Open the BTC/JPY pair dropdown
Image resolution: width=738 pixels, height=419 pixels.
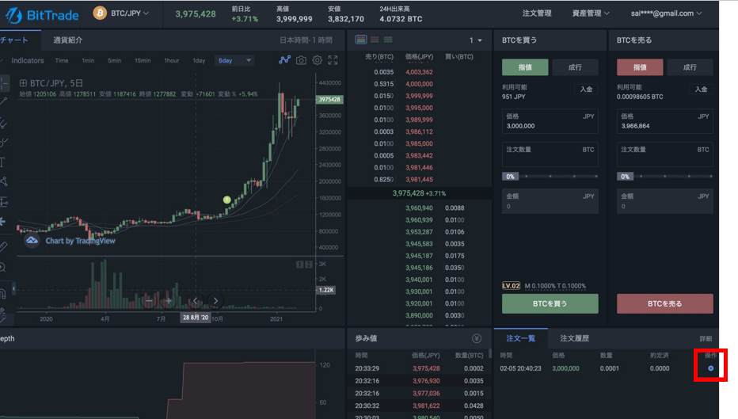pos(121,13)
